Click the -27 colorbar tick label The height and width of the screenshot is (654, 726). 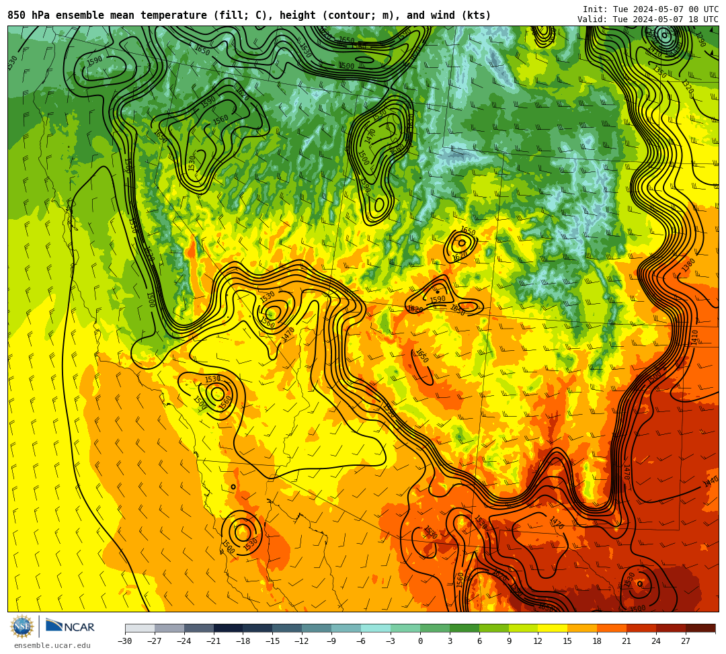155,641
